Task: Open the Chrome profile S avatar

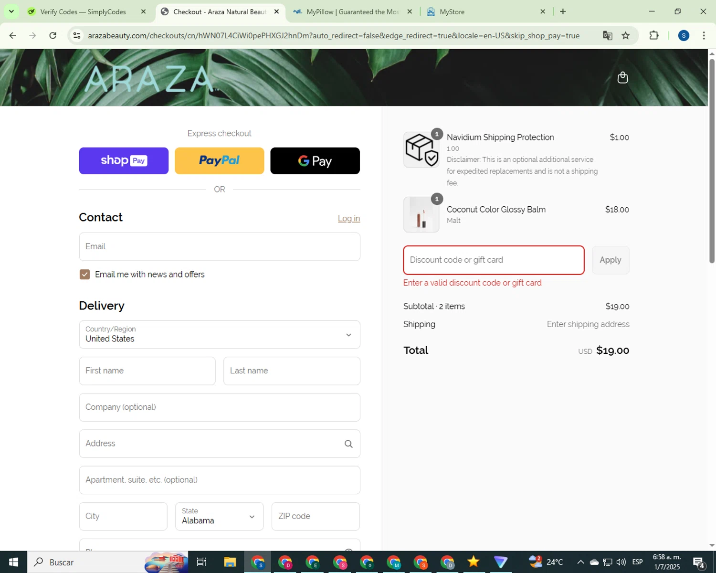Action: point(684,35)
